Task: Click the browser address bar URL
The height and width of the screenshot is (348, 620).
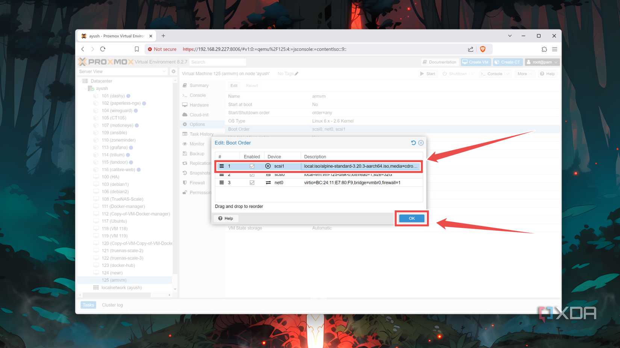Action: [265, 49]
